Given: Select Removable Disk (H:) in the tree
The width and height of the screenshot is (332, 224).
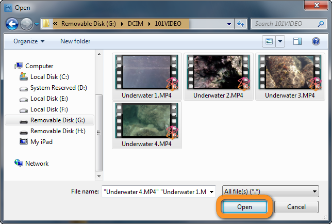Looking at the screenshot, I should (58, 131).
